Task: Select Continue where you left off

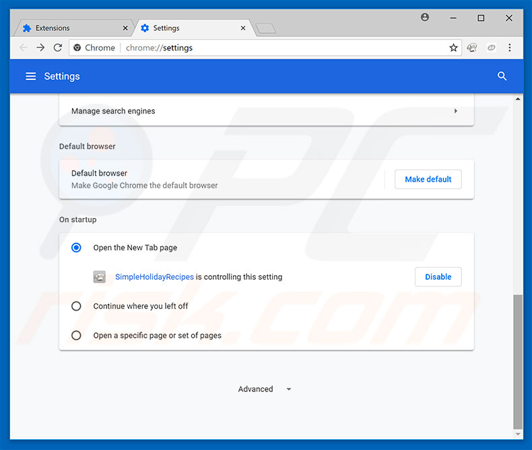Action: click(77, 306)
